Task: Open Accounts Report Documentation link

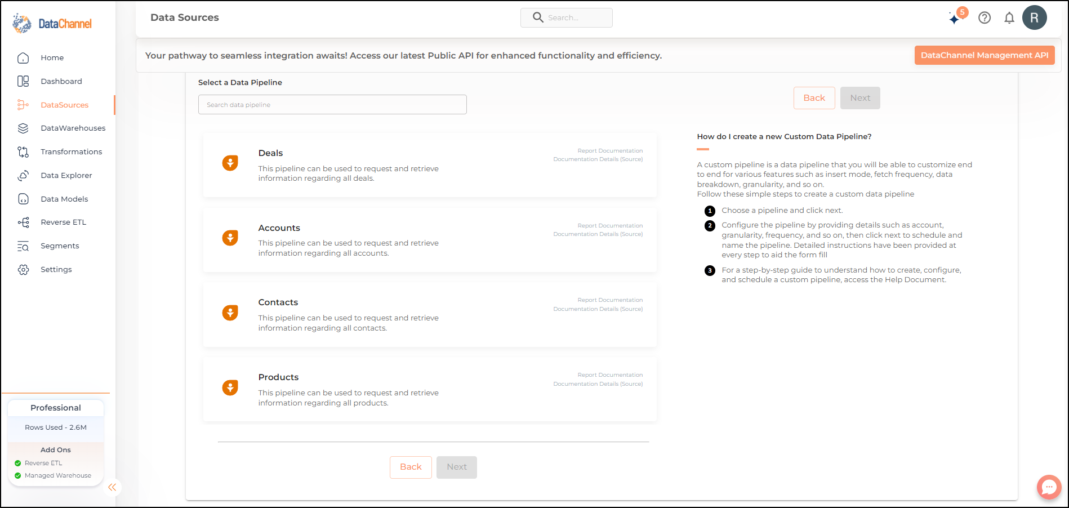Action: pos(610,226)
